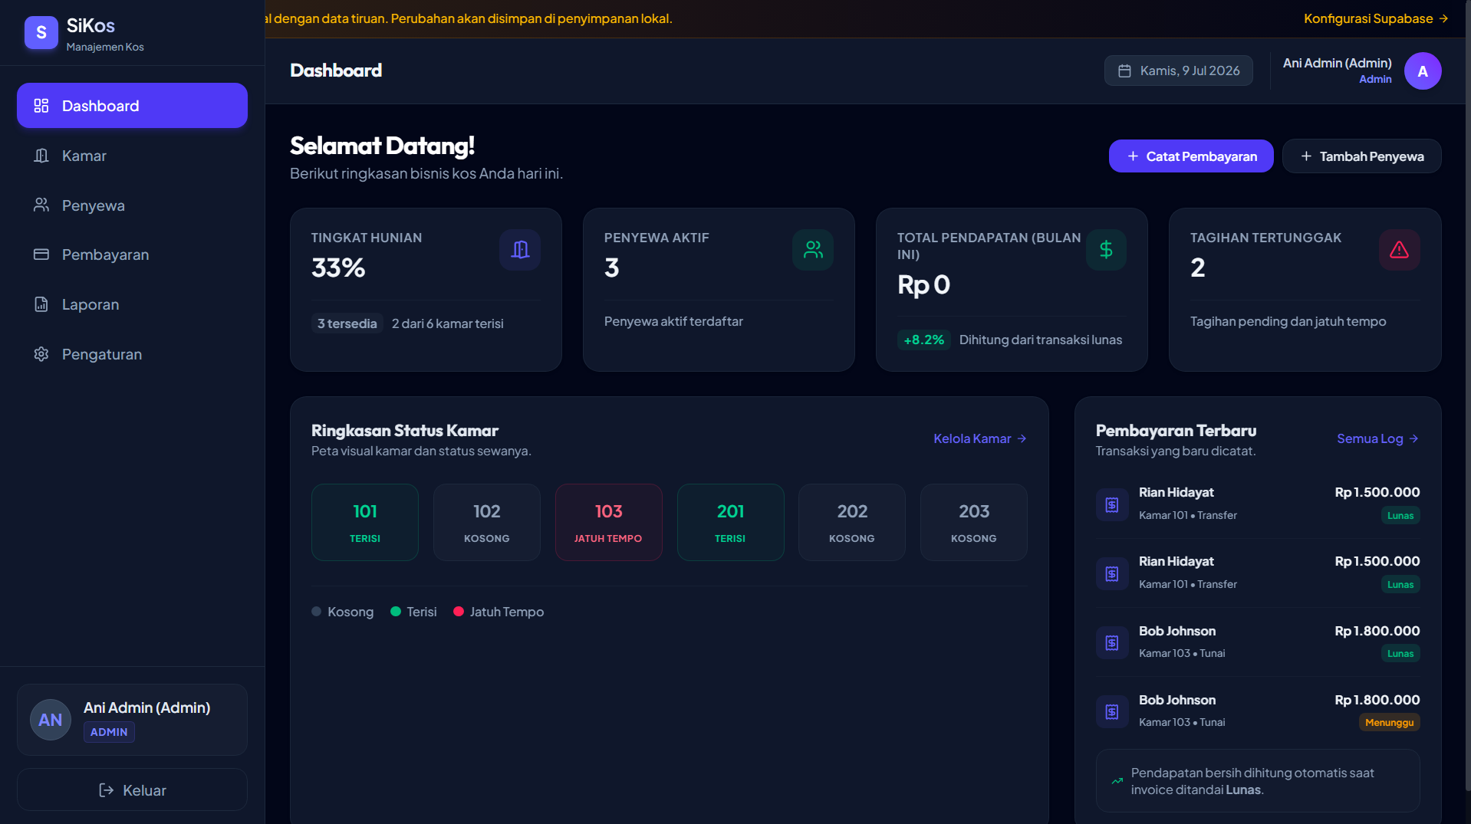1471x824 pixels.
Task: Click the AN avatar in sidebar profile
Action: (x=51, y=720)
